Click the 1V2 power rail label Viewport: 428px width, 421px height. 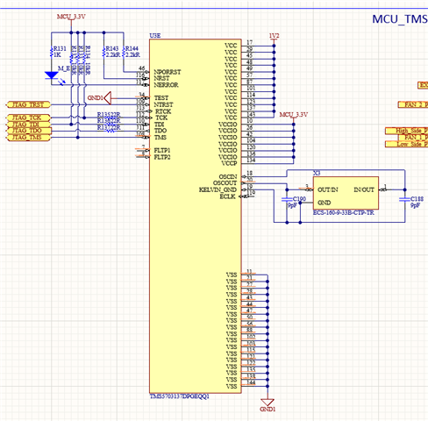274,36
